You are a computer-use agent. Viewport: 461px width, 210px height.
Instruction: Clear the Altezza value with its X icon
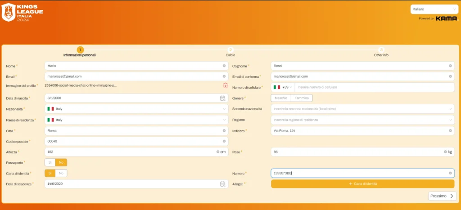point(218,152)
